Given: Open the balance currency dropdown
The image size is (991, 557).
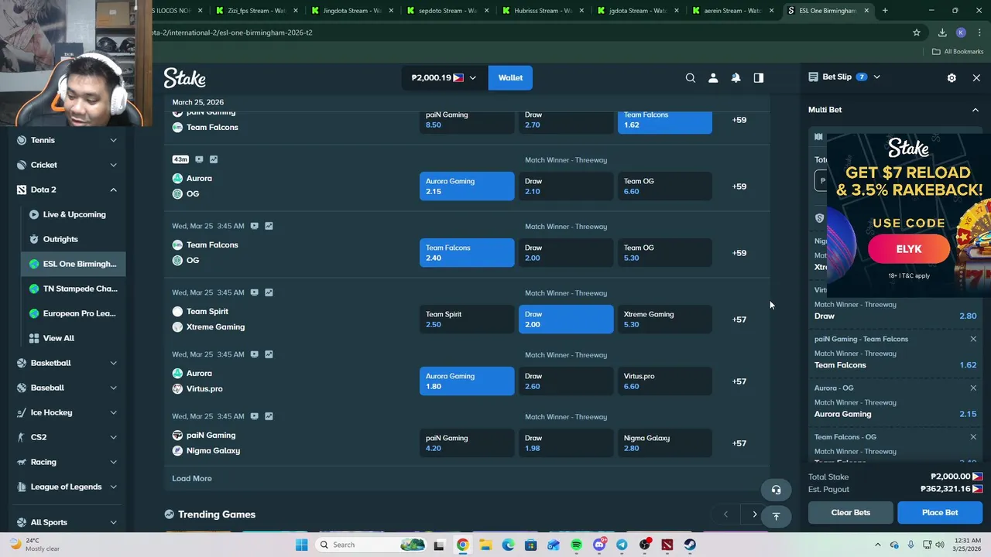Looking at the screenshot, I should click(444, 77).
